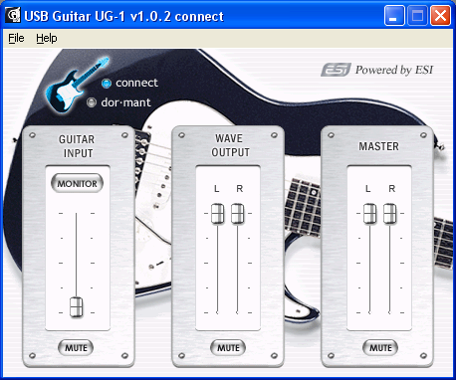Open the File menu
456x380 pixels.
[16, 38]
